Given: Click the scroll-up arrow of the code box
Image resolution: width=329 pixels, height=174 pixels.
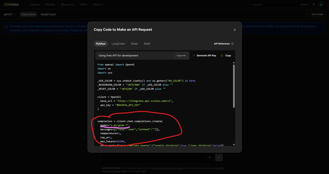Looking at the screenshot, I should coord(234,63).
